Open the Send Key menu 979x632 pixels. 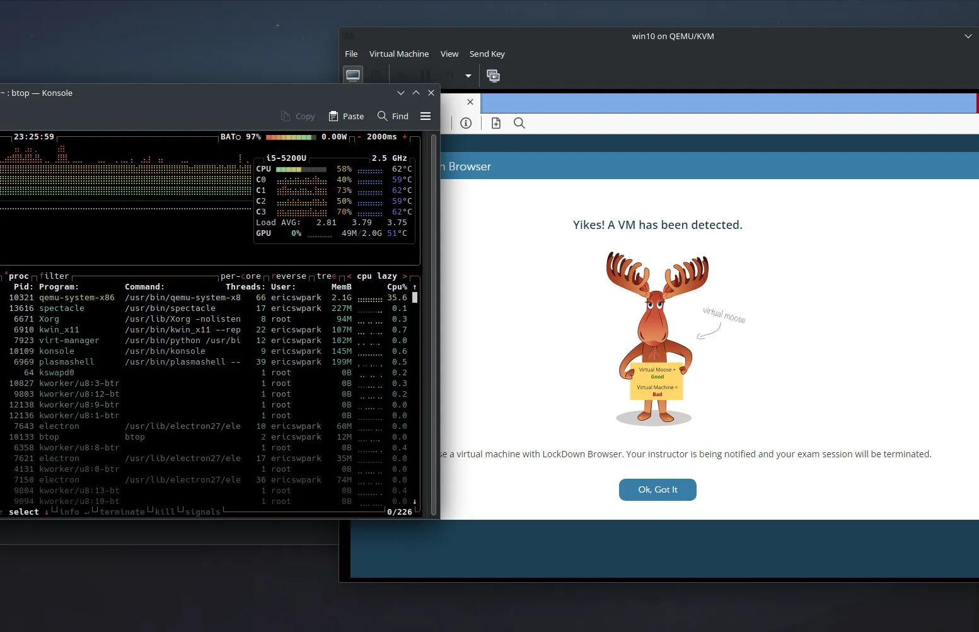[x=487, y=54]
